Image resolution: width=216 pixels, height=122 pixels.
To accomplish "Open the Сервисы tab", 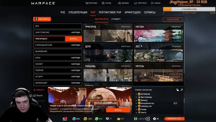I will pos(150,13).
